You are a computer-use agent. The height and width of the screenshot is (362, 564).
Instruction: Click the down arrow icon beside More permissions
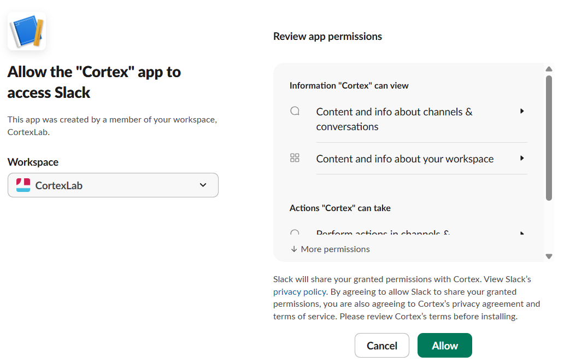(294, 249)
